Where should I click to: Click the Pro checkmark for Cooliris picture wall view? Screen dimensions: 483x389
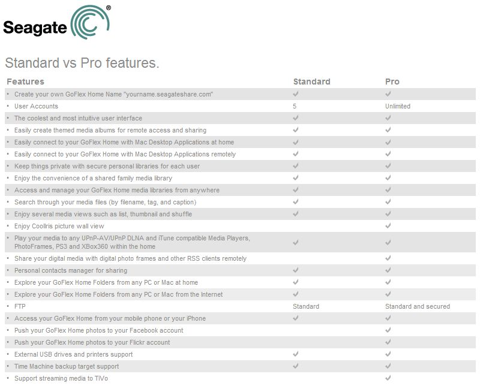tap(388, 226)
